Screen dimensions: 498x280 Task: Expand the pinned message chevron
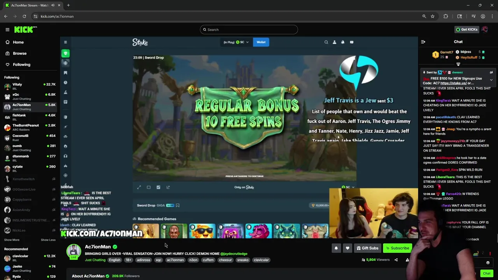point(491,80)
